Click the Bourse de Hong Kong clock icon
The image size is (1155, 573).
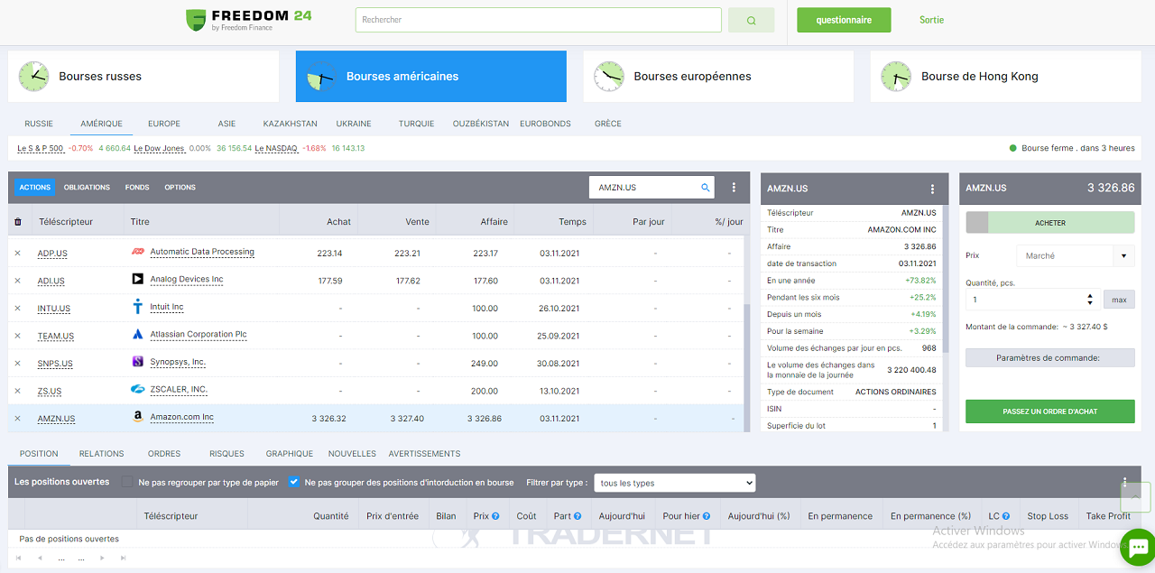tap(896, 77)
